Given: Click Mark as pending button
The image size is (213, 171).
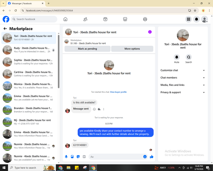Looking at the screenshot, I should (87, 49).
